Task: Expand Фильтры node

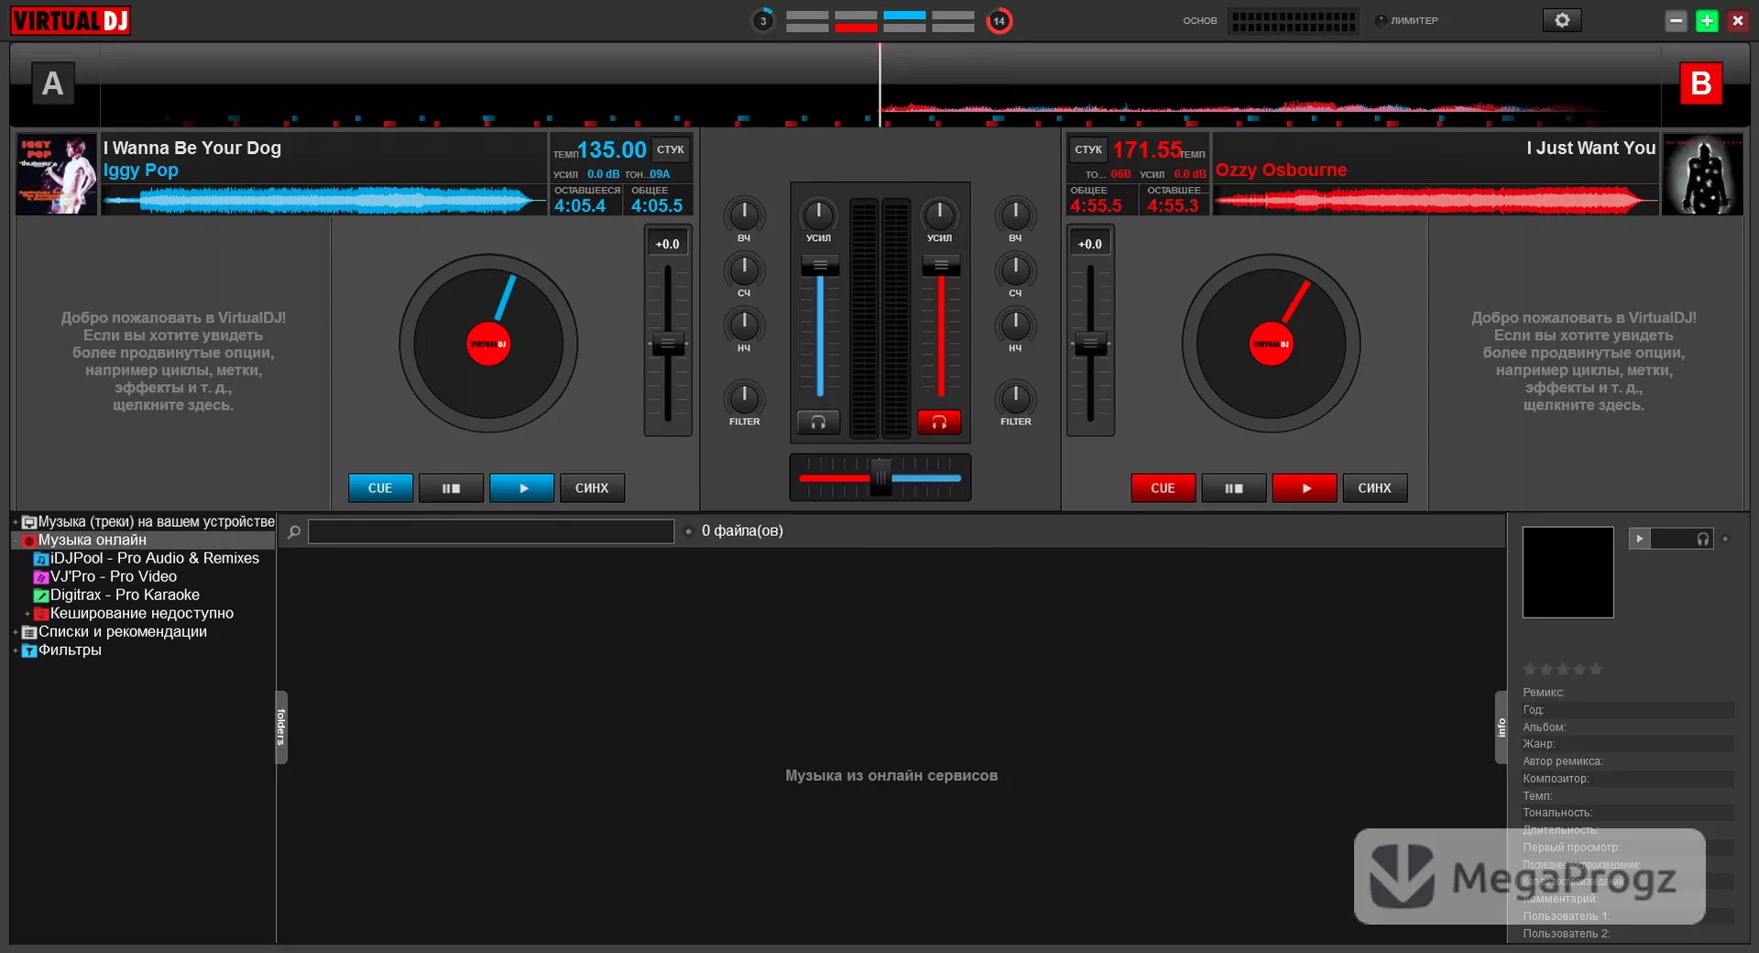Action: click(x=16, y=650)
